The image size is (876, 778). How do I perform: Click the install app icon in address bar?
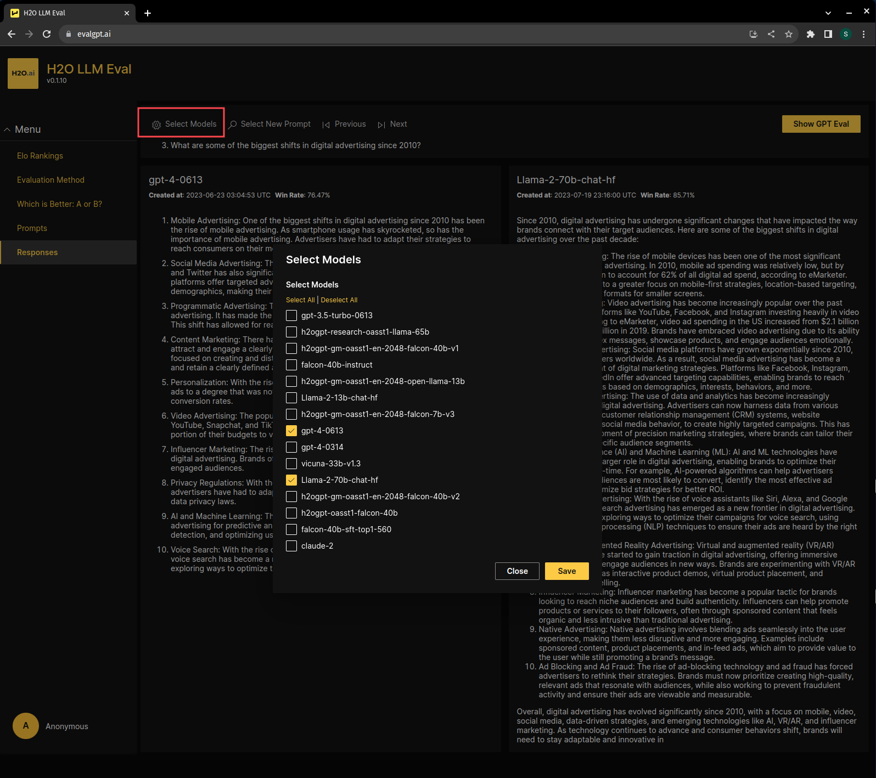point(754,34)
